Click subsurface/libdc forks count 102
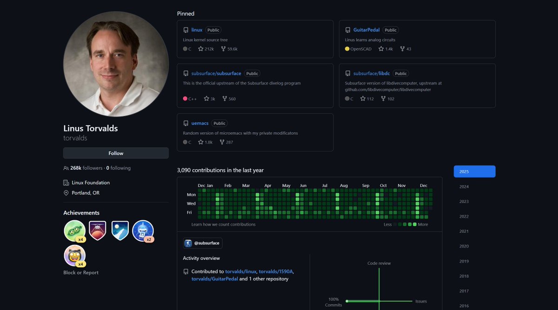558x310 pixels. (387, 99)
